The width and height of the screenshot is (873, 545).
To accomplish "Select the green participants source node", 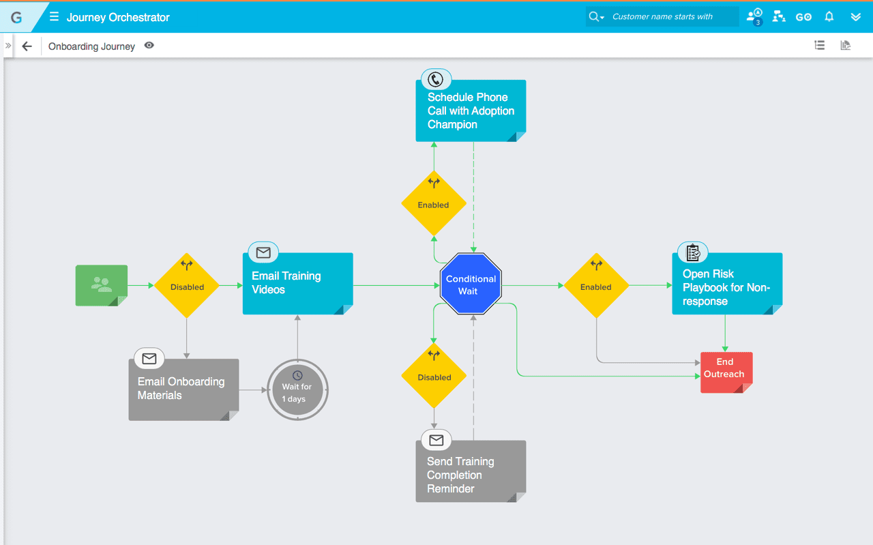I will (101, 285).
